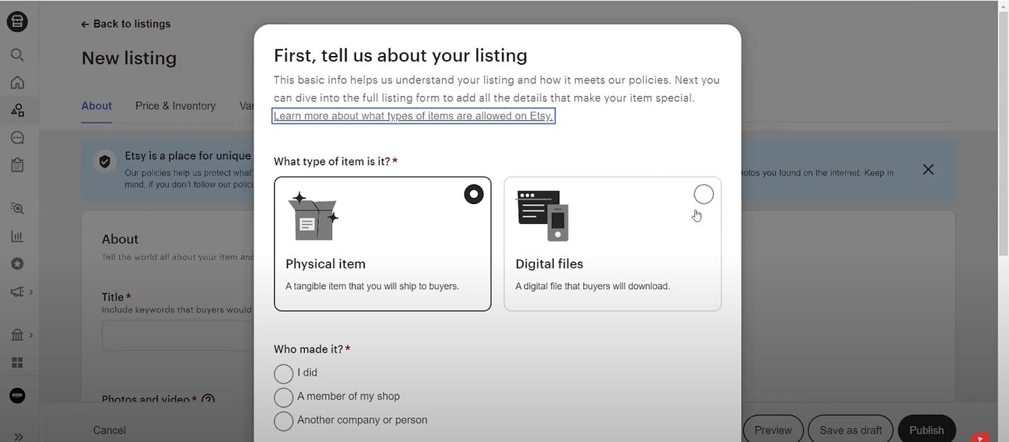This screenshot has width=1009, height=442.
Task: Open the Orders clipboard icon
Action: 17,165
